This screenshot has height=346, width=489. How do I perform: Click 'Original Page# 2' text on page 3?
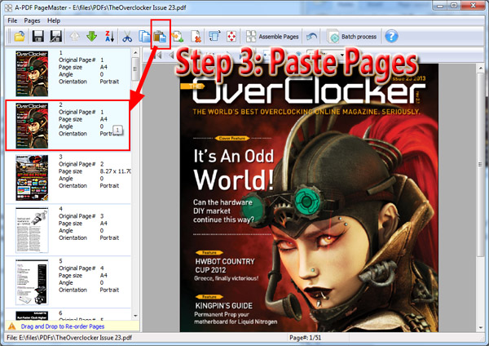[x=81, y=164]
